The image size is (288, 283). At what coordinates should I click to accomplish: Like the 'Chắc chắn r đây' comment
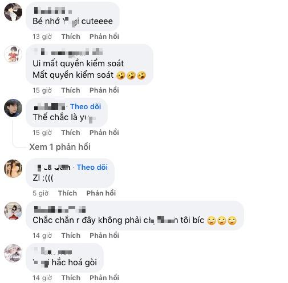coord(71,236)
